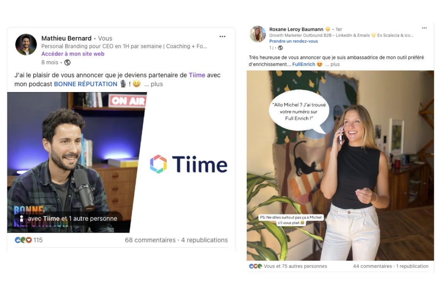Click the globe visibility icon next to "1 j"
The height and width of the screenshot is (285, 444).
tap(280, 48)
